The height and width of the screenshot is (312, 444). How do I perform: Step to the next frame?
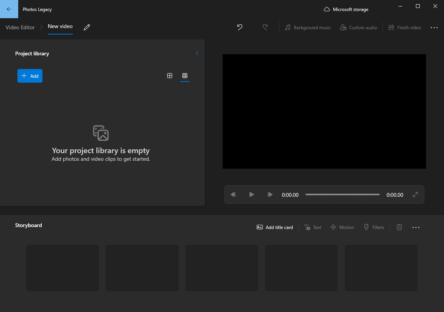(x=270, y=194)
